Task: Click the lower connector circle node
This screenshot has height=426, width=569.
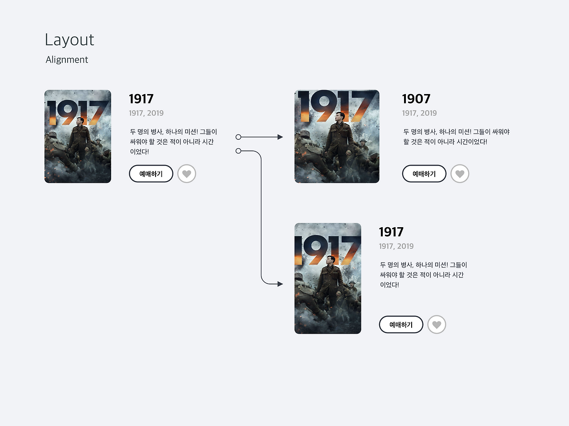Action: point(238,151)
